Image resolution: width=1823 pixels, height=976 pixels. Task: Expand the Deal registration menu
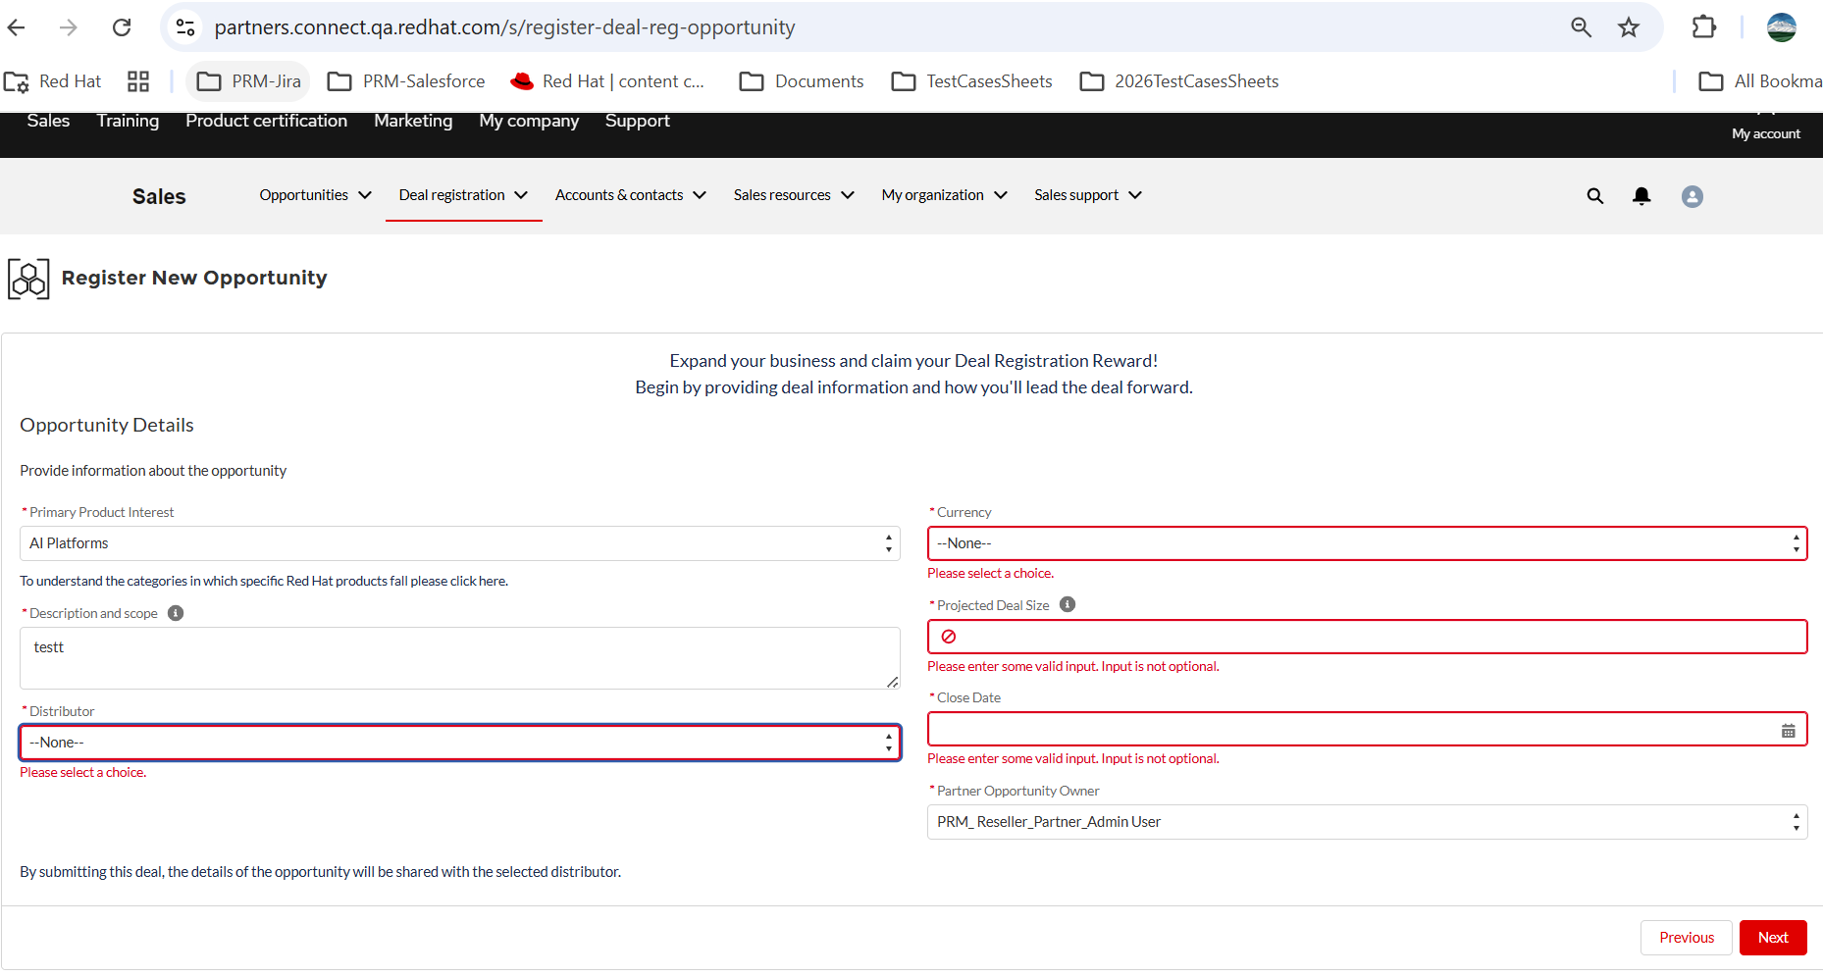[463, 195]
